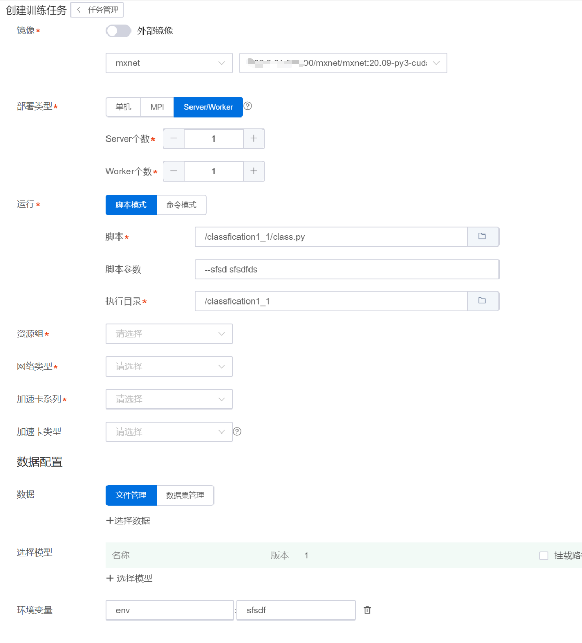Increase Server count with plus button
The width and height of the screenshot is (582, 643).
[254, 139]
